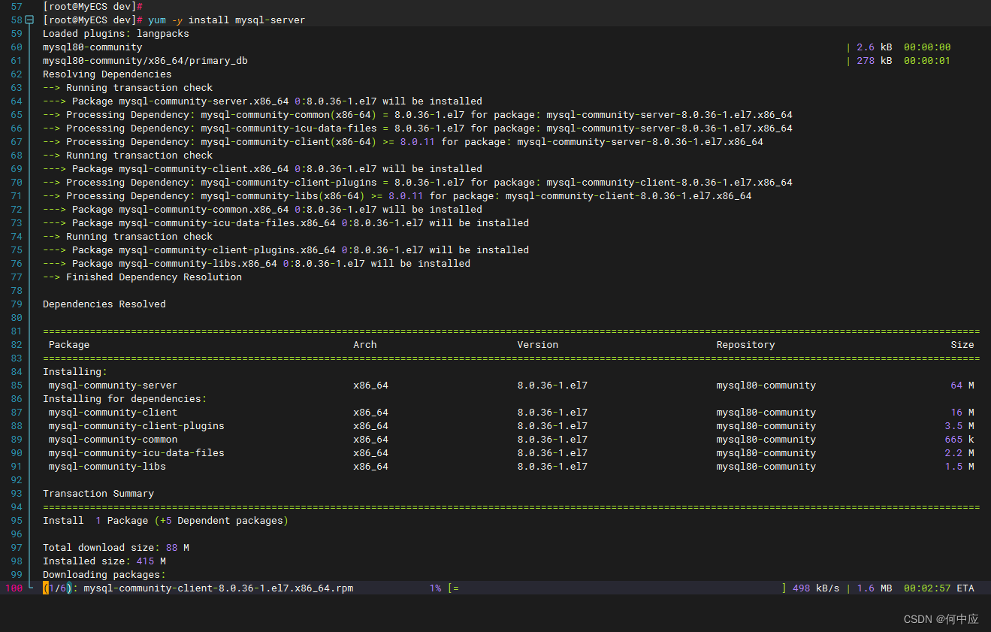991x632 pixels.
Task: Click the '64 M' size value
Action: (x=962, y=386)
